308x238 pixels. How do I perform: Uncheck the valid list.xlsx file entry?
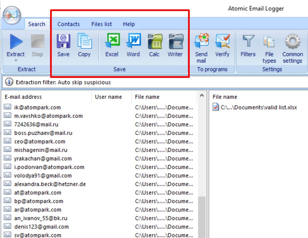pos(216,108)
